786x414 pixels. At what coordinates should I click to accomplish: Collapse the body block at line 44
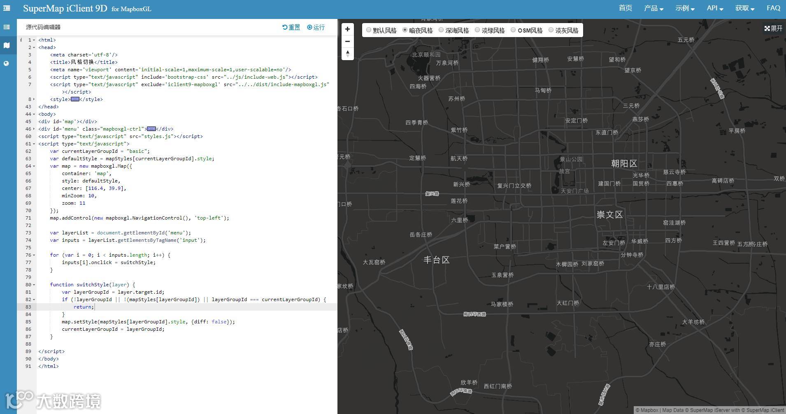click(x=34, y=114)
